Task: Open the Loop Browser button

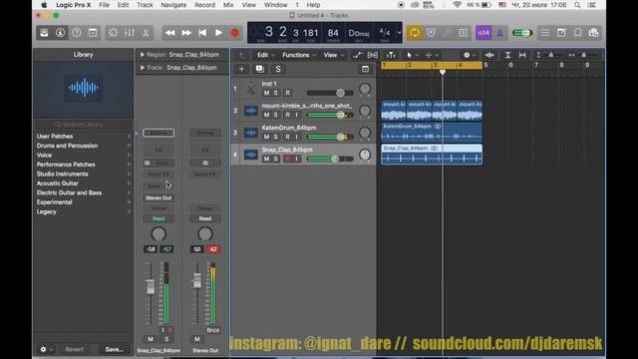Action: 578,33
